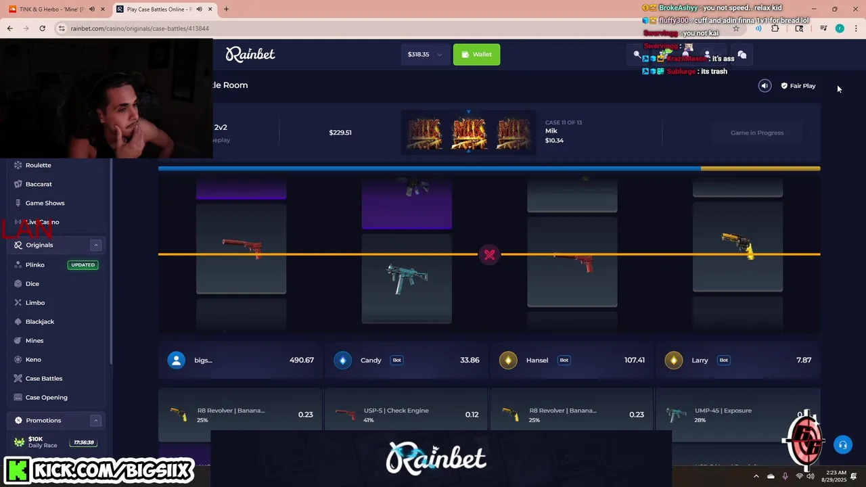This screenshot has width=866, height=487.
Task: Click the site search magnifier icon
Action: coord(637,55)
